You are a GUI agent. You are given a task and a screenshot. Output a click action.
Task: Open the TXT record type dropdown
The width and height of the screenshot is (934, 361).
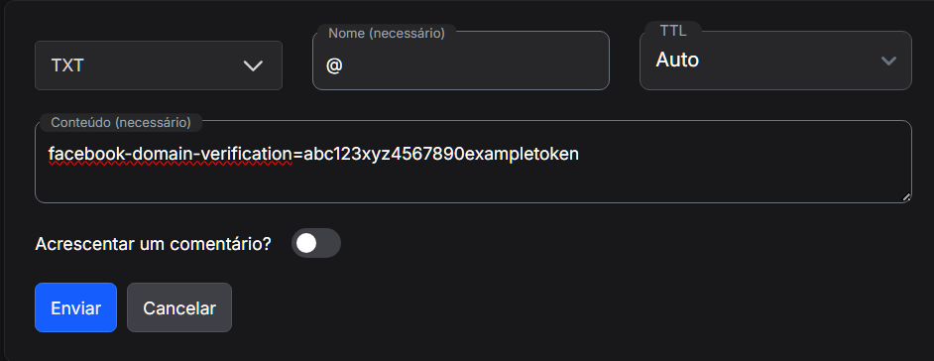(x=159, y=65)
